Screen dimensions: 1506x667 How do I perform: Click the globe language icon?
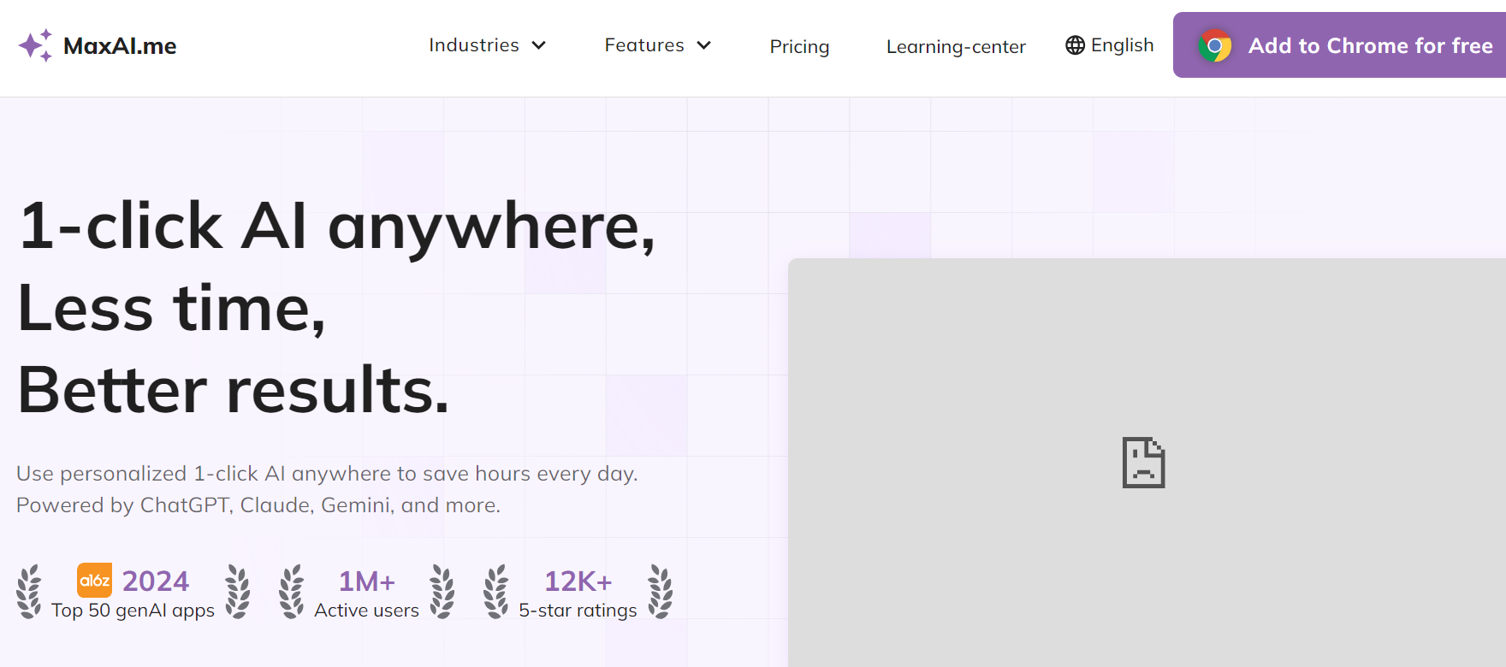pyautogui.click(x=1075, y=45)
